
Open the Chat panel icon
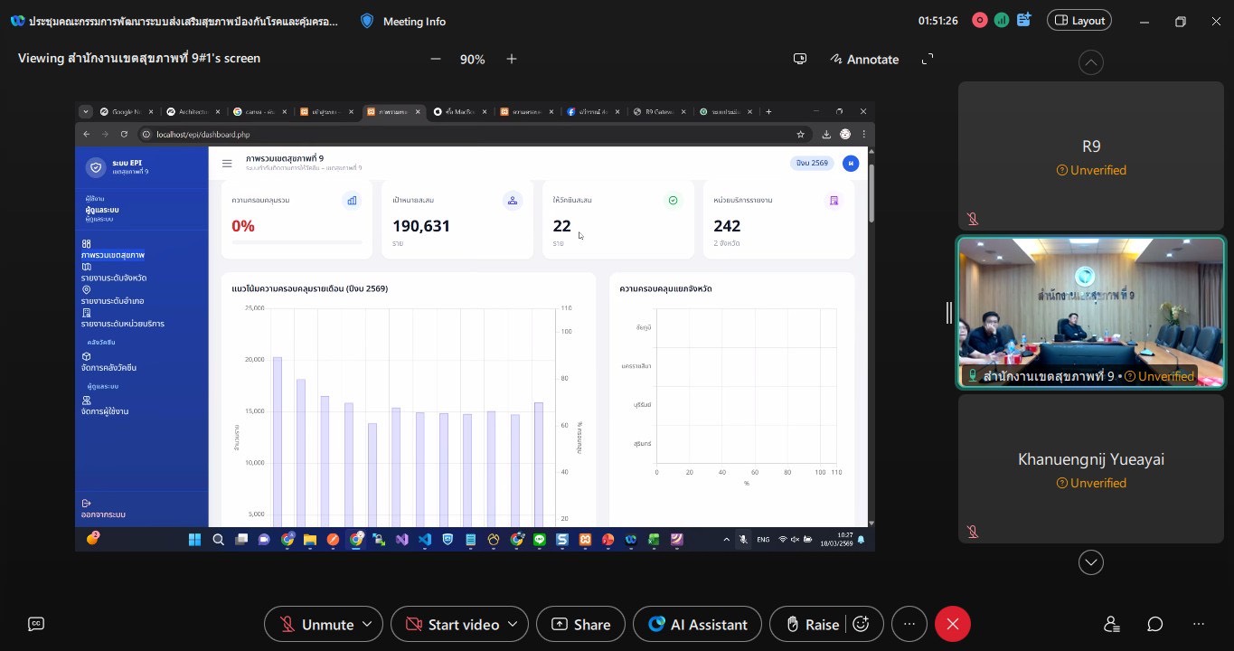[1155, 624]
